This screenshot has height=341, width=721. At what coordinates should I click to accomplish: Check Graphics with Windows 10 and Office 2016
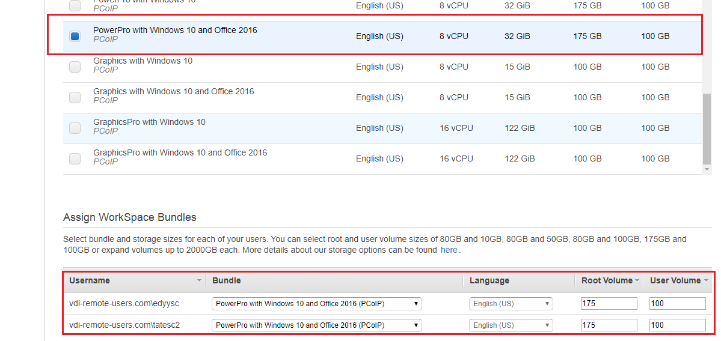pos(75,97)
